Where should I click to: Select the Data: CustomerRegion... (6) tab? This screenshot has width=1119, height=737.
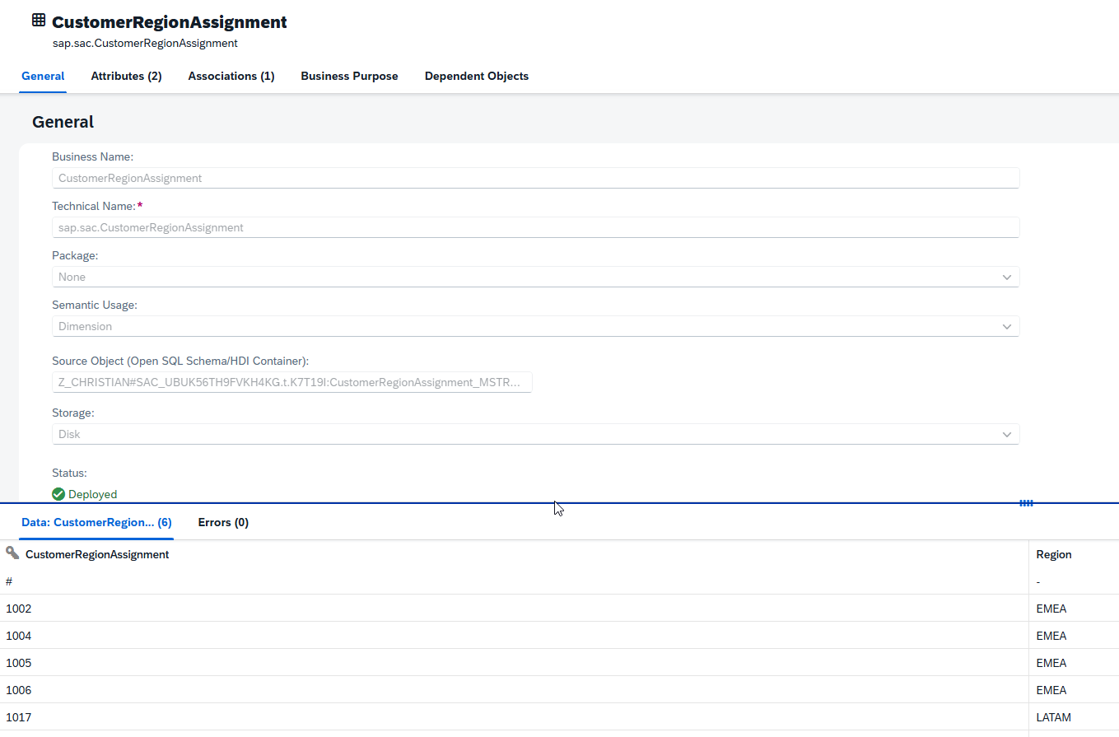coord(96,522)
